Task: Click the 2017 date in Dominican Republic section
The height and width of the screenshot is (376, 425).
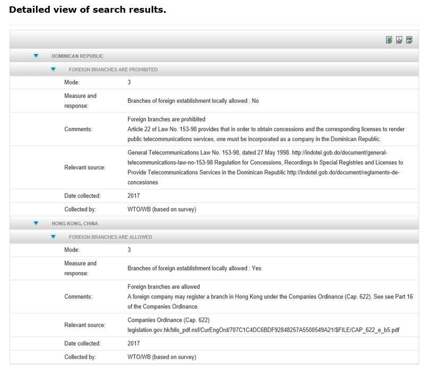Action: click(134, 196)
